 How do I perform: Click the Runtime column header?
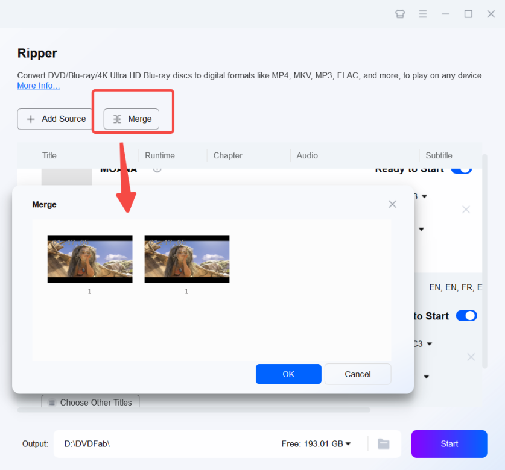[x=160, y=155]
